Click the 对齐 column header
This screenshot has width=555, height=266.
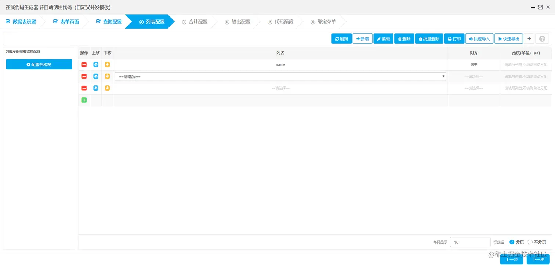(x=474, y=53)
